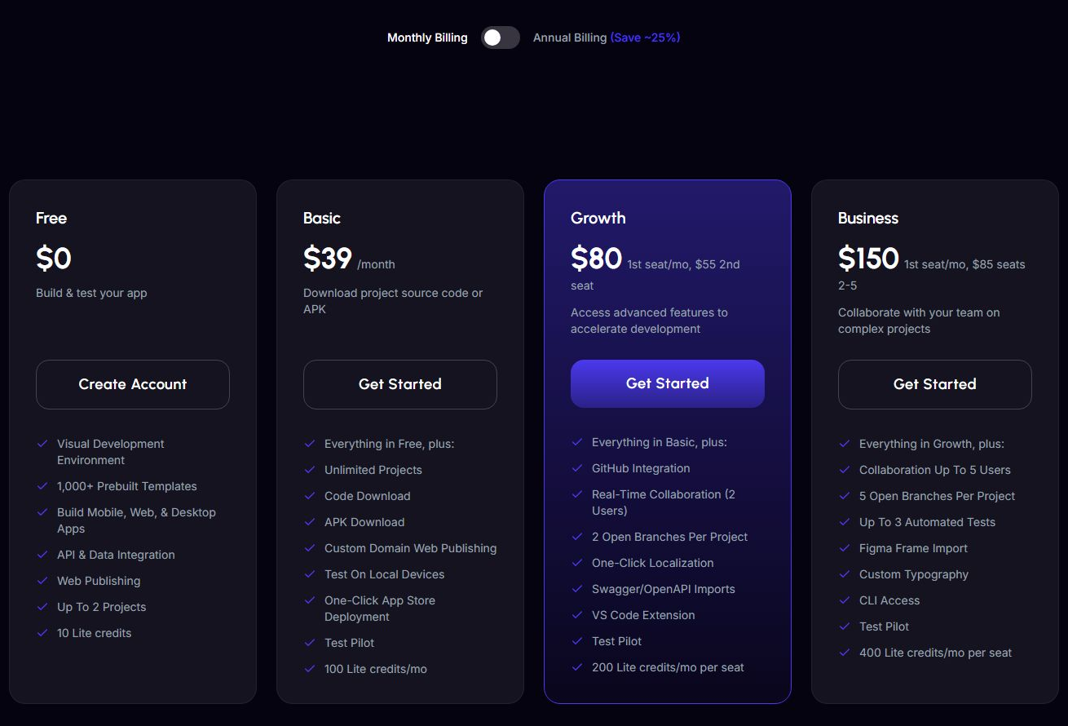Viewport: 1068px width, 726px height.
Task: Click Create Account in the Free plan
Action: coord(133,384)
